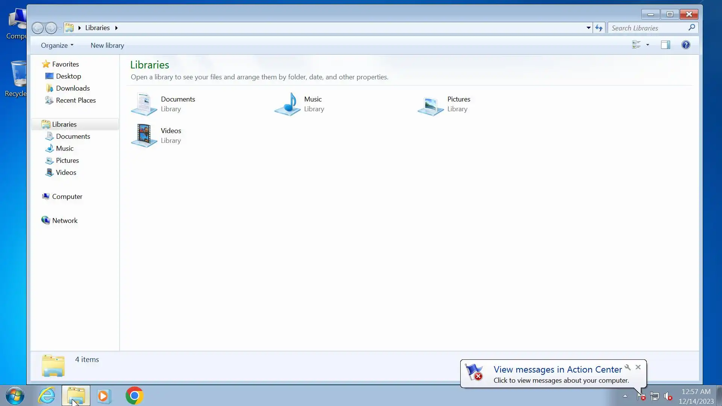Select Downloads in Favorites sidebar
The height and width of the screenshot is (406, 722).
click(73, 88)
